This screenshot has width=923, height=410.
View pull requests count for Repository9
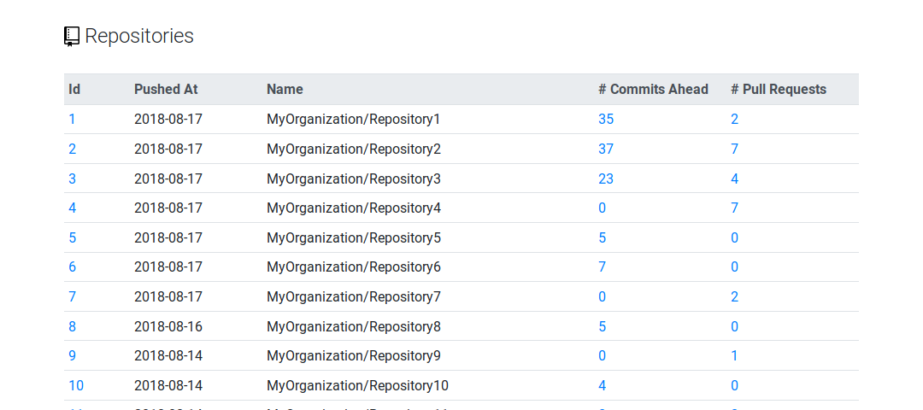tap(735, 356)
